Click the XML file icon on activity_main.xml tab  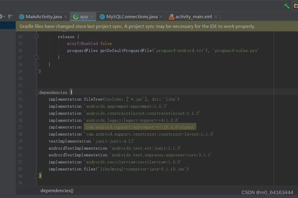(171, 17)
